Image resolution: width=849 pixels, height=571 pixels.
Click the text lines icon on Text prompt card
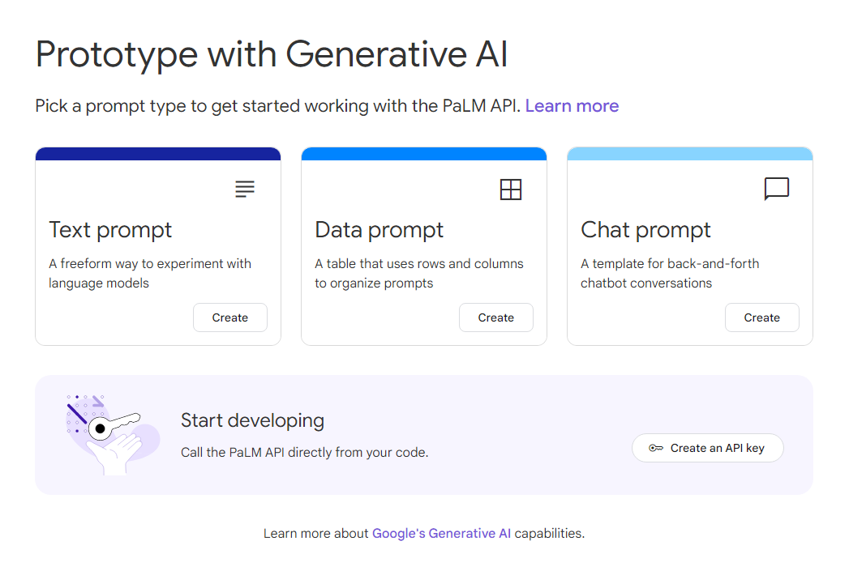pyautogui.click(x=245, y=190)
